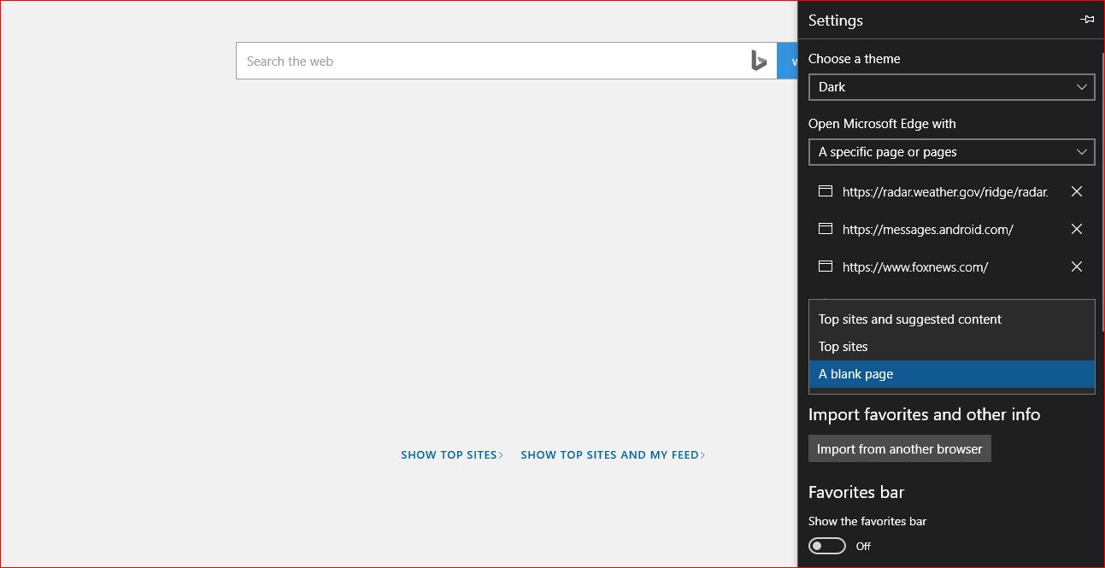1105x568 pixels.
Task: Toggle the Show the favorites bar switch
Action: (x=827, y=546)
